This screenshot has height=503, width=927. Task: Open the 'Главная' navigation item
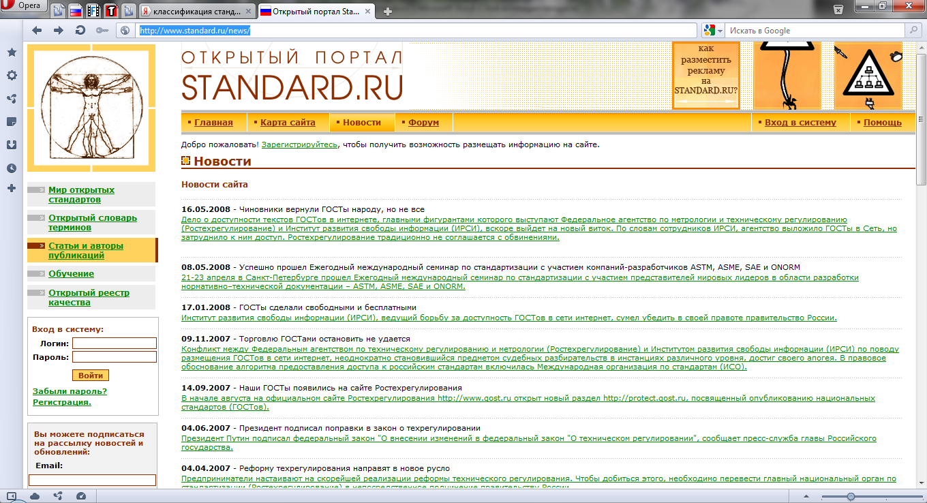coord(213,123)
